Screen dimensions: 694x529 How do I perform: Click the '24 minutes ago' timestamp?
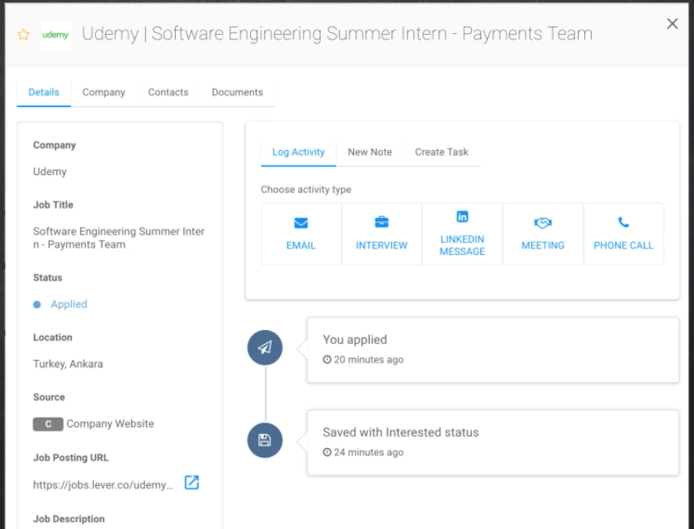tap(363, 452)
